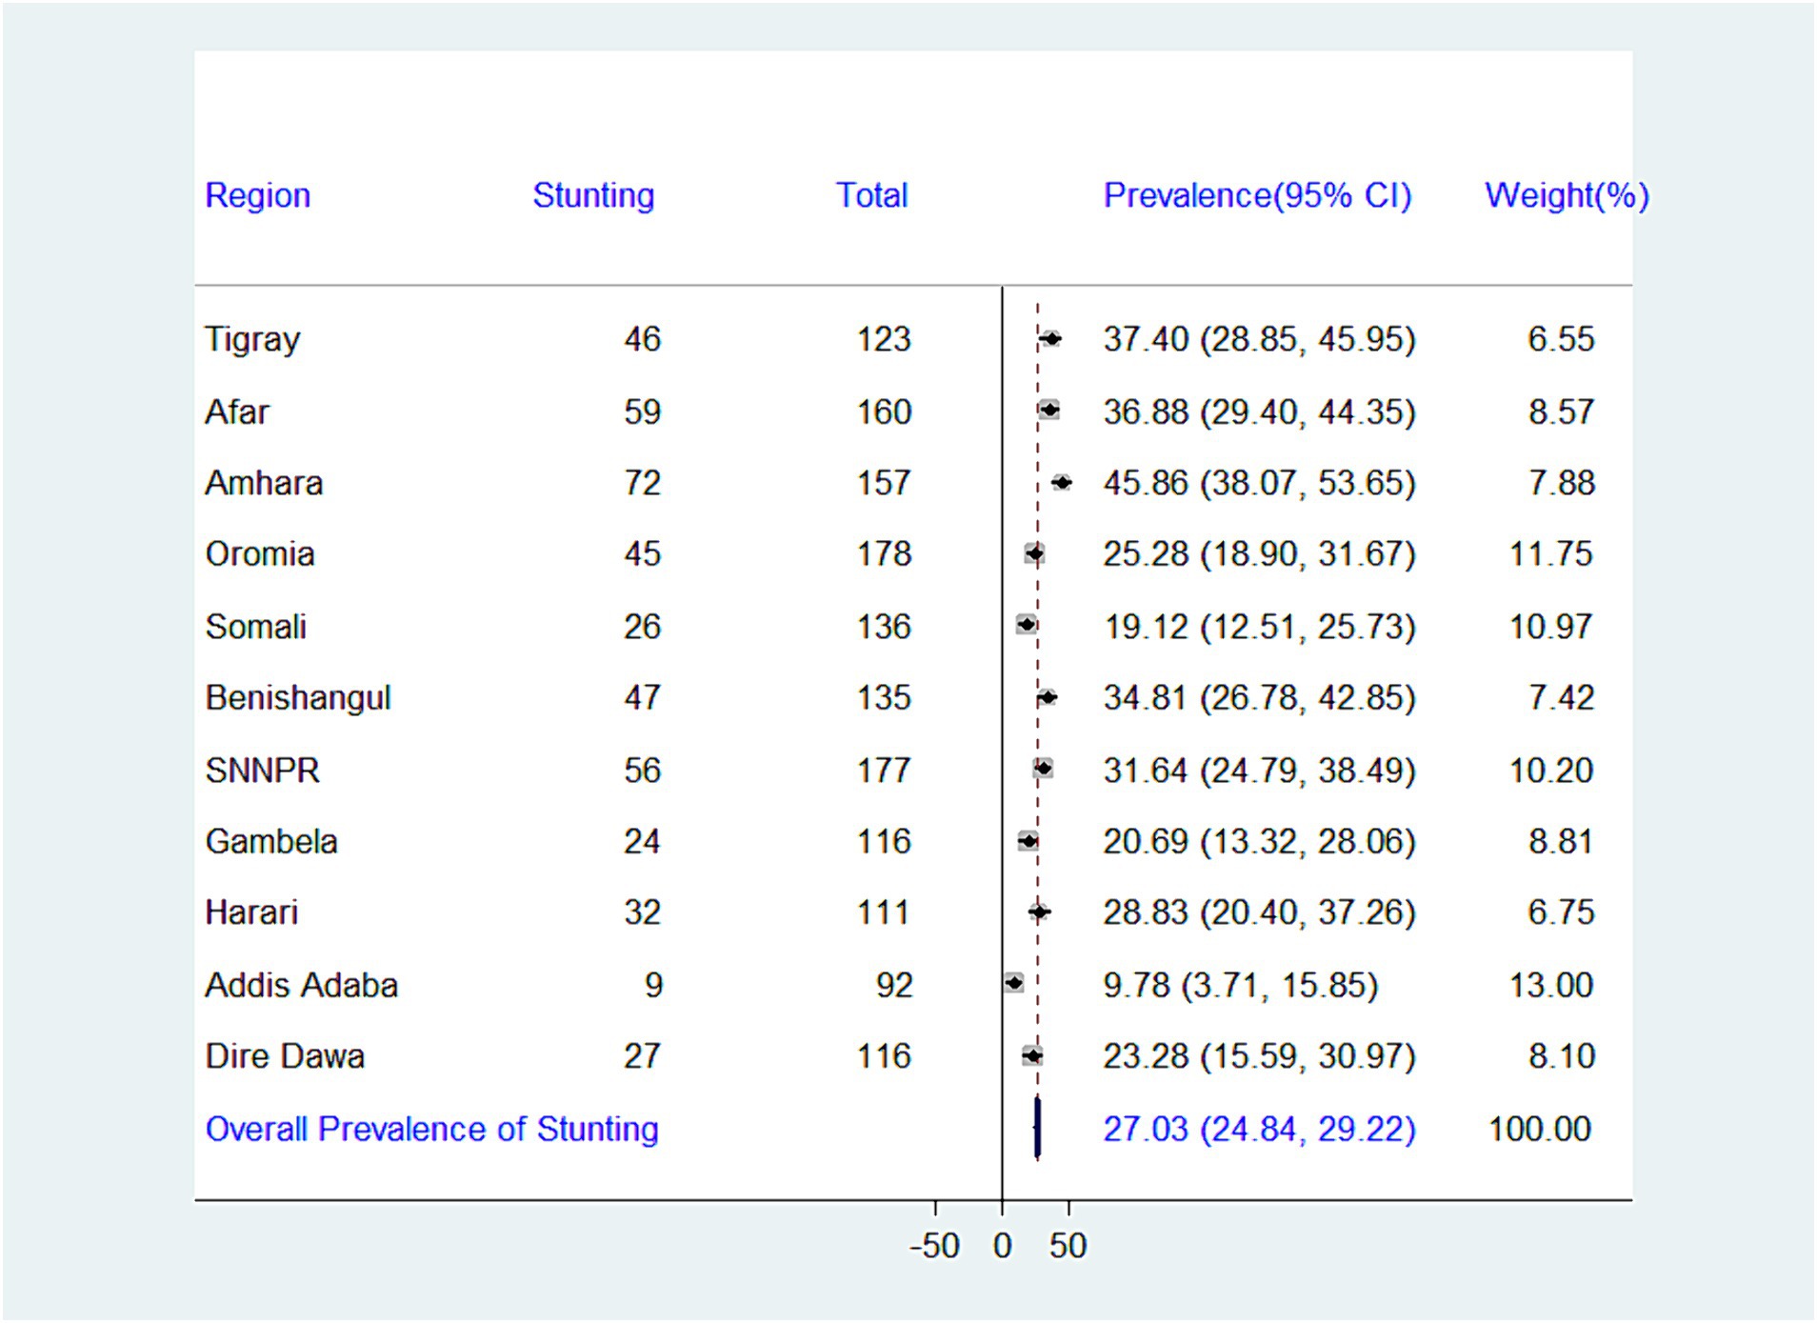Click axis tick label 0
This screenshot has height=1323, width=1817.
click(1002, 1246)
